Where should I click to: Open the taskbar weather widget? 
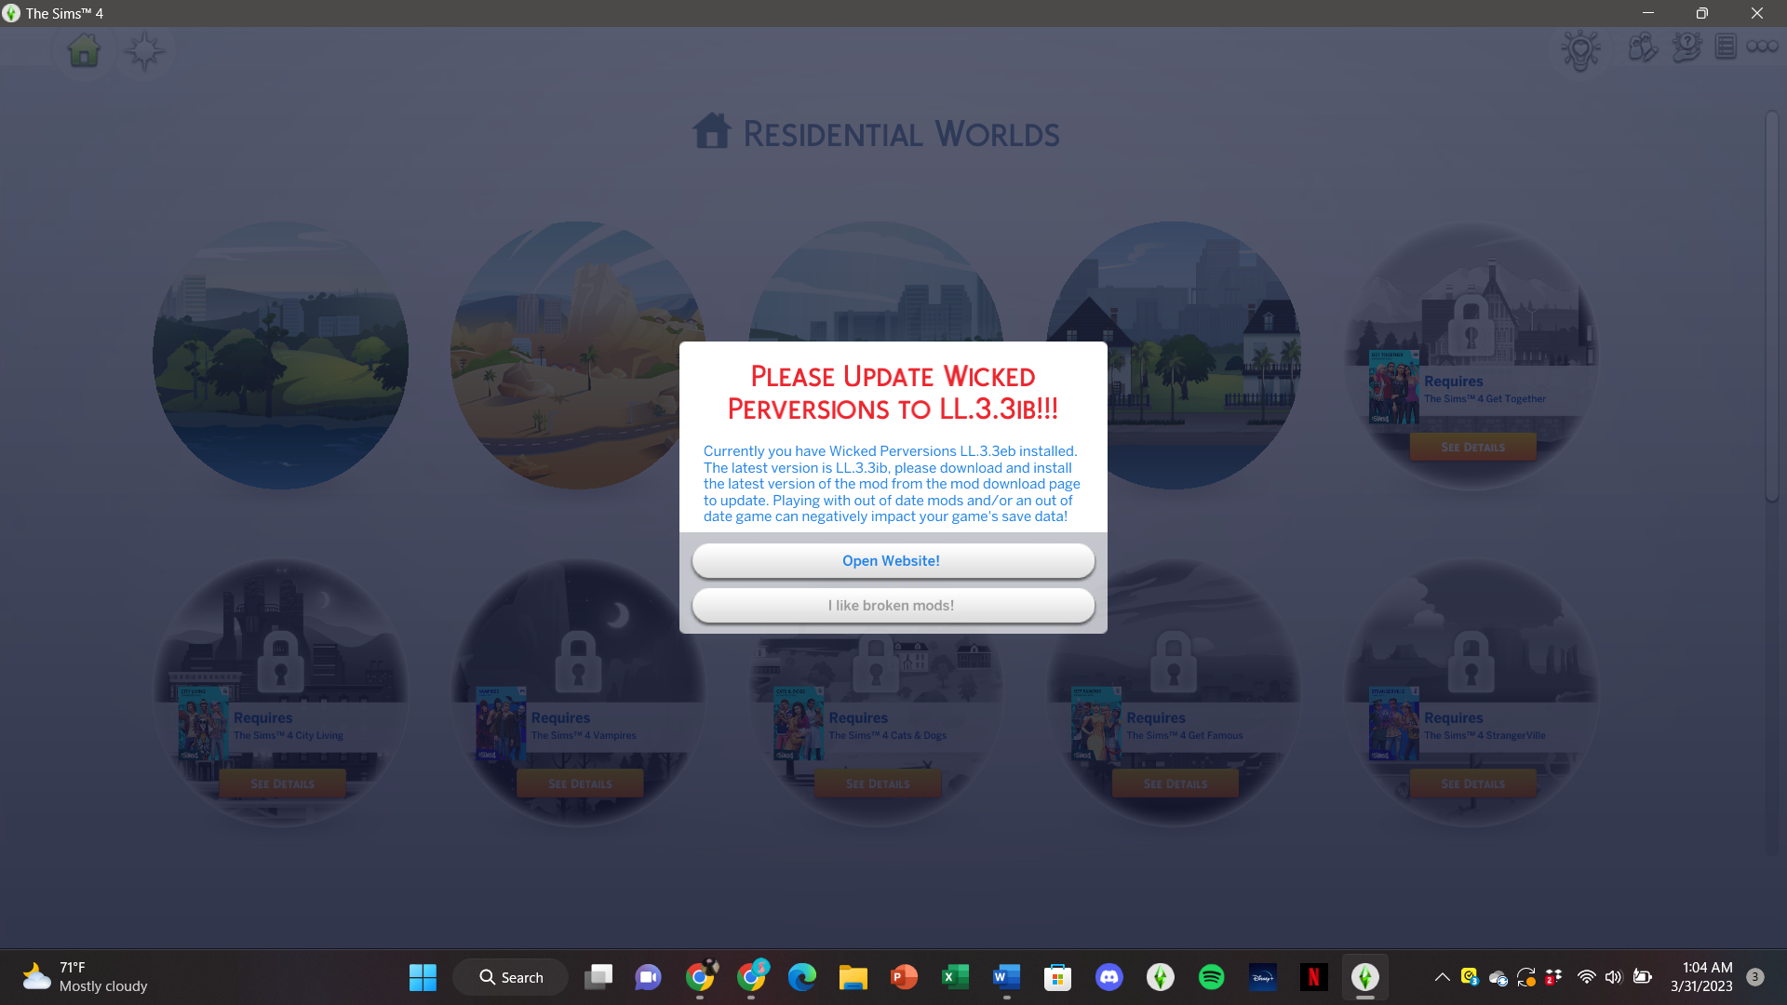(x=86, y=977)
